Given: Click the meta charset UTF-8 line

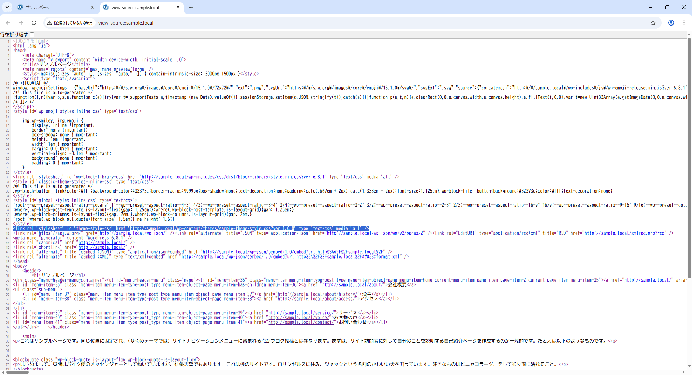Looking at the screenshot, I should pos(48,55).
